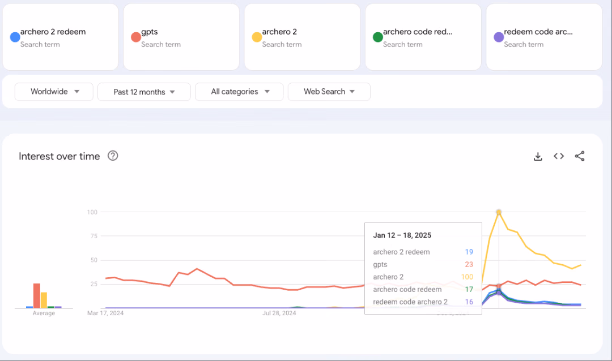Share the interest over time chart

[580, 156]
